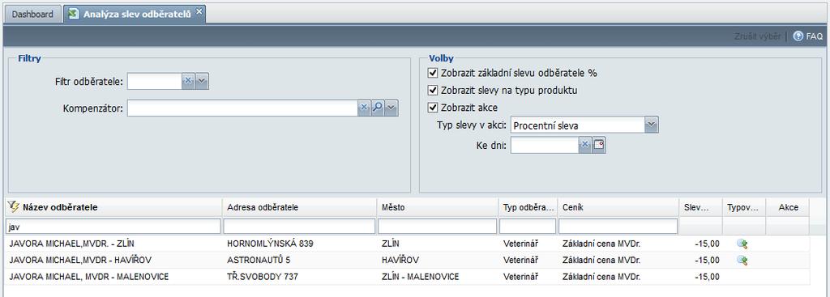
Task: Click city cell ZLÍN in HORNOMLÝNSKÁ row
Action: pos(390,244)
